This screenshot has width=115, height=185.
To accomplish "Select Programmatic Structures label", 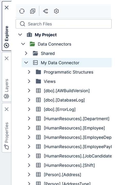I will [x=69, y=72].
